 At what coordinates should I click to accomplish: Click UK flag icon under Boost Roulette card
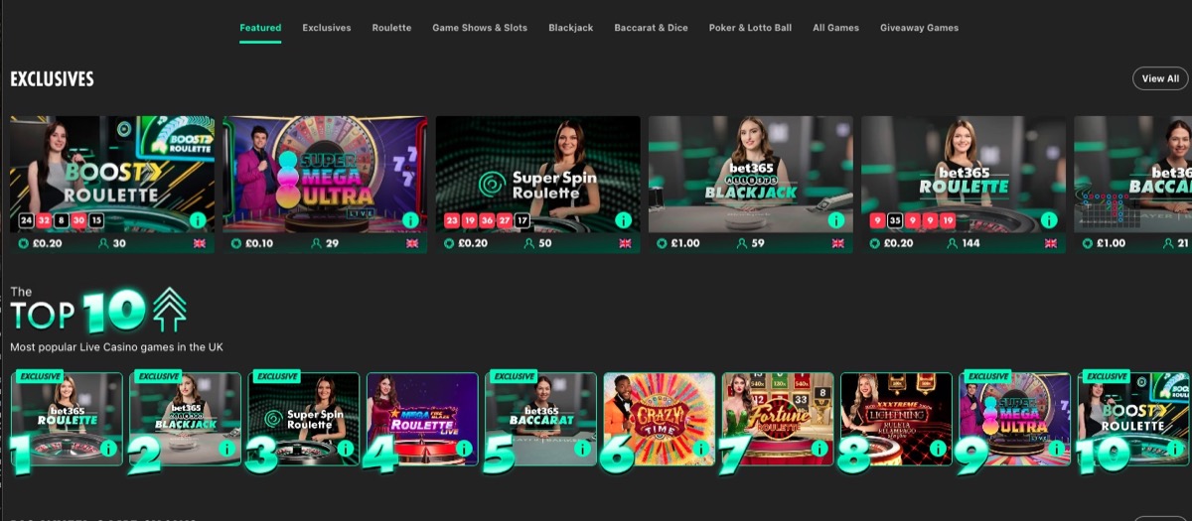(x=199, y=243)
